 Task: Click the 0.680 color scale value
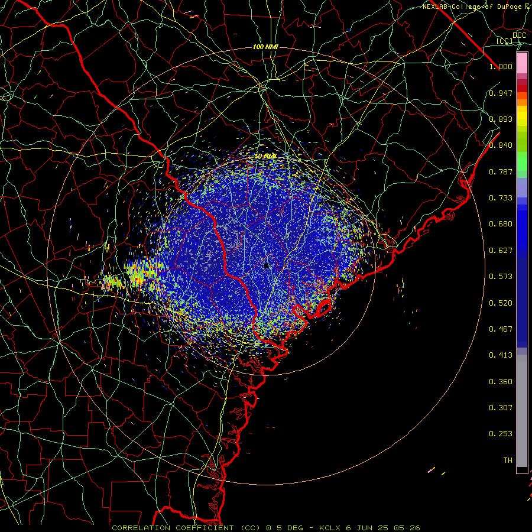coord(501,224)
